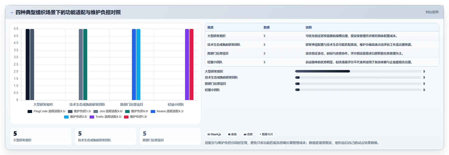This screenshot has width=449, height=155.
Task: Click the 轻量小团队 progress bar
Action: coord(358,90)
